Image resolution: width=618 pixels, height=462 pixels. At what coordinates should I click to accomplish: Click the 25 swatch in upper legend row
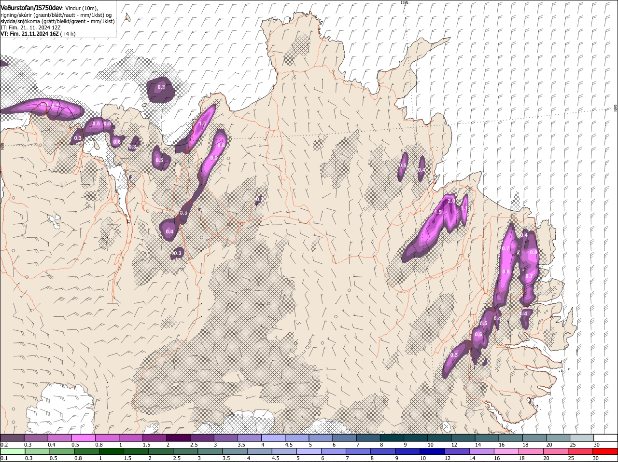click(582, 438)
